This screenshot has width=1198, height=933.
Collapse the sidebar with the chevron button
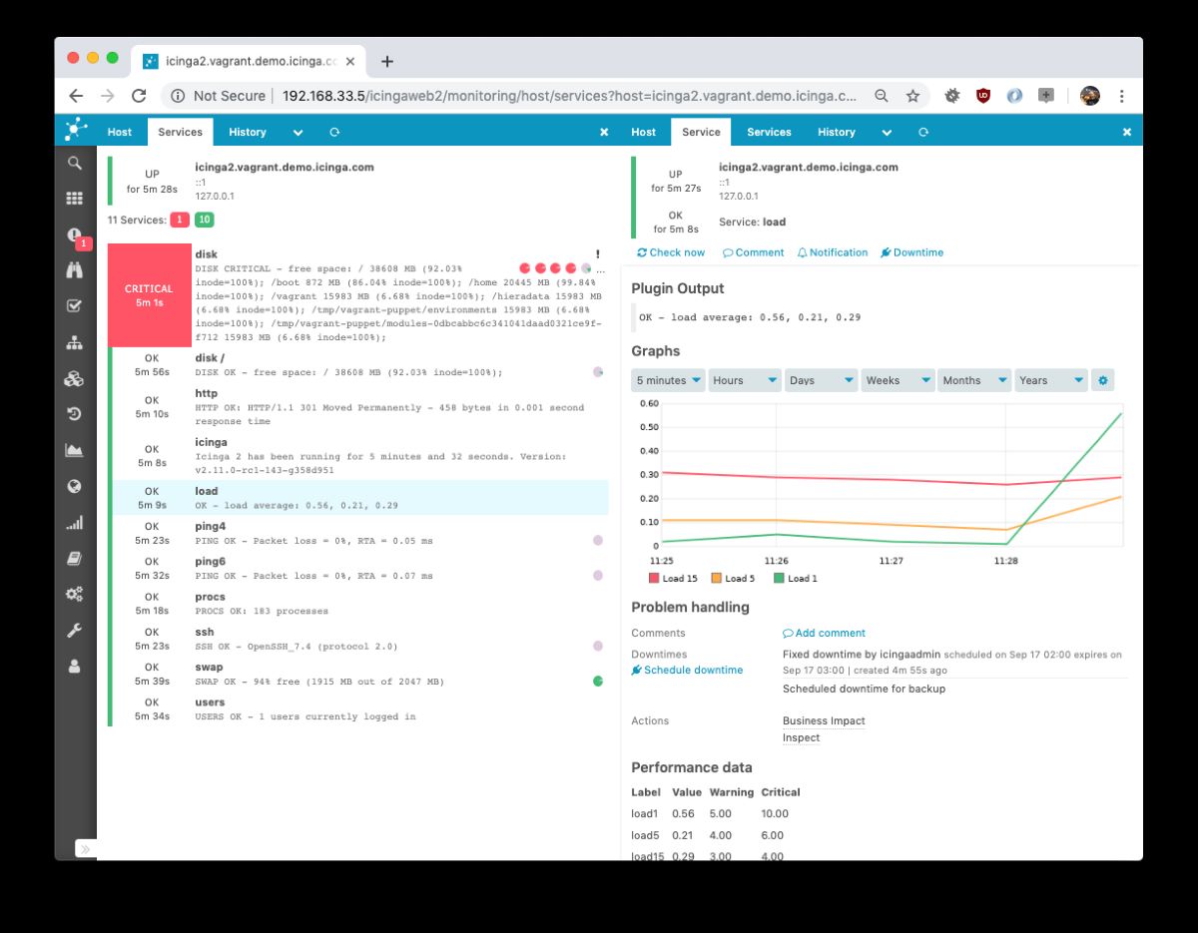85,848
